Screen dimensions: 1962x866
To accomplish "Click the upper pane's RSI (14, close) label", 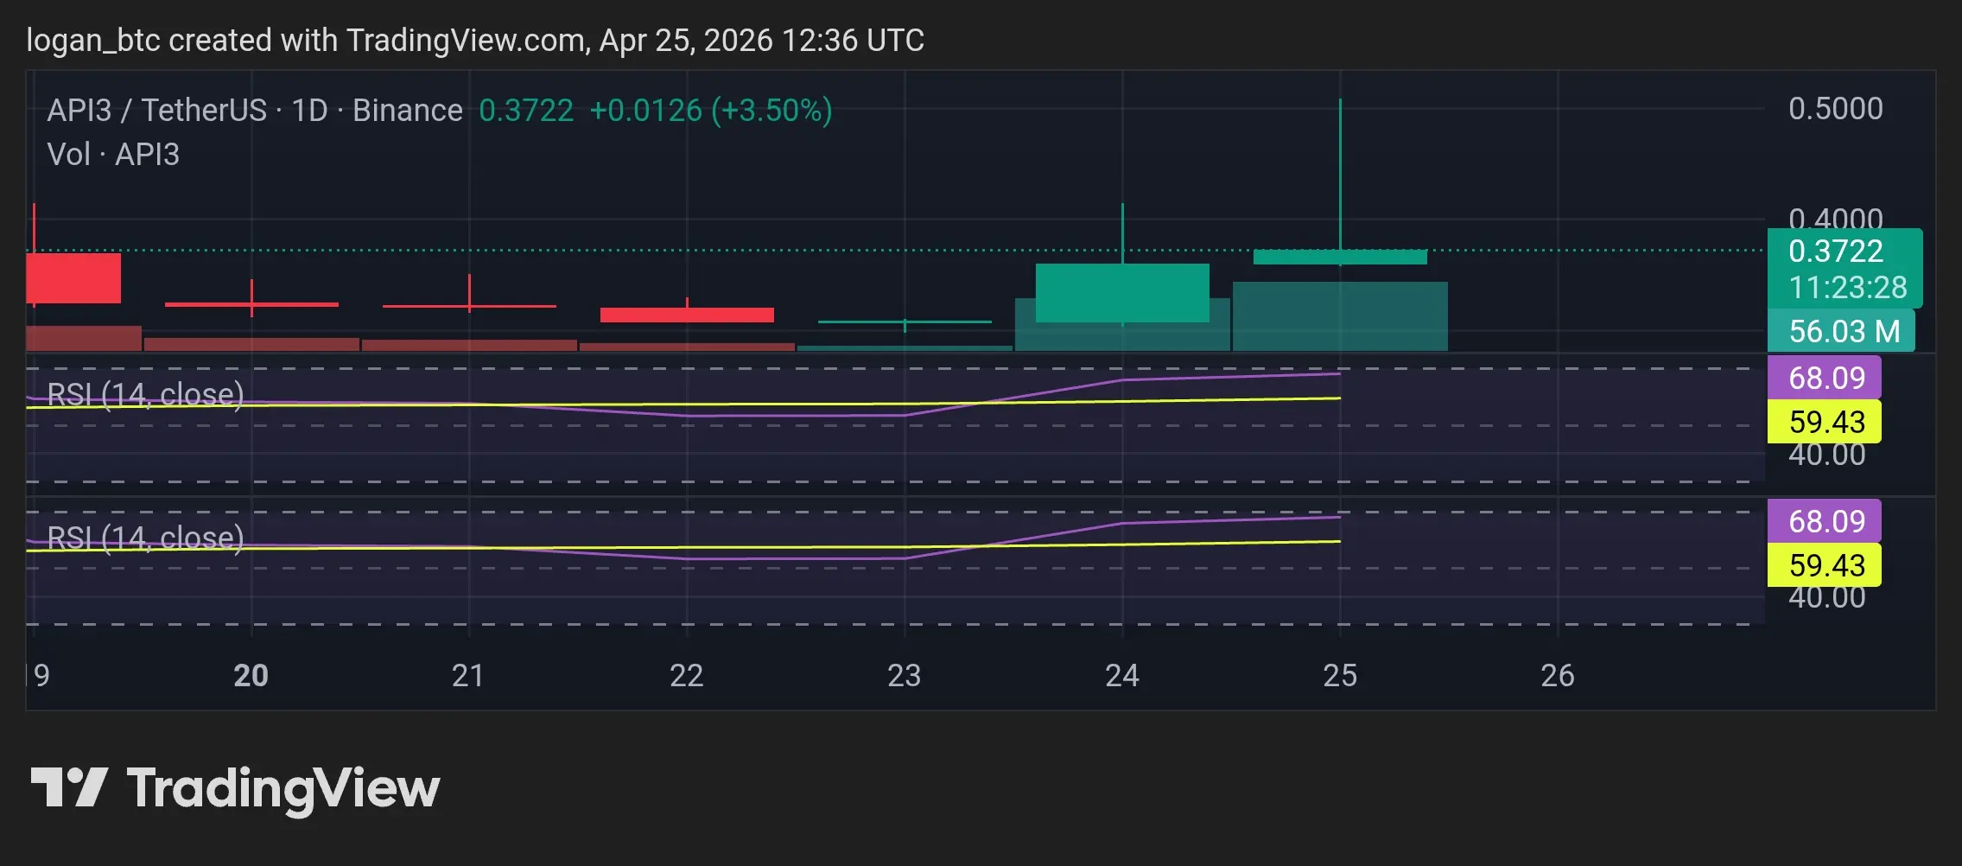I will tap(145, 394).
